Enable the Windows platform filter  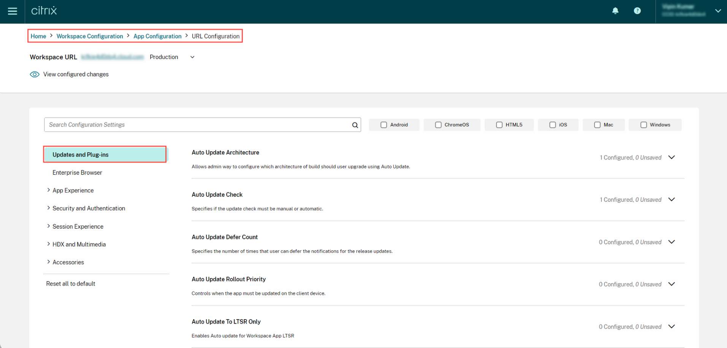pos(643,125)
